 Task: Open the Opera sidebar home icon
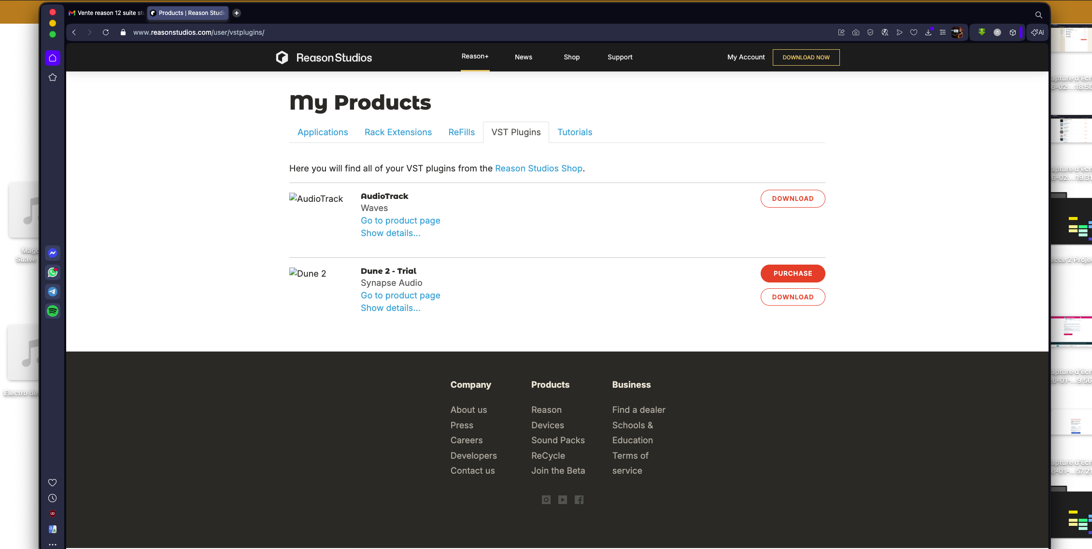[53, 58]
